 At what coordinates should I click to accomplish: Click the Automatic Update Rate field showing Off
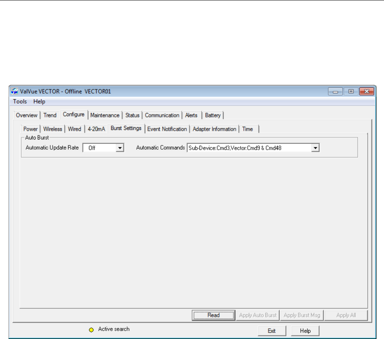coord(104,148)
